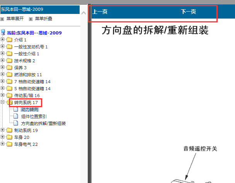Click the sidebar scroll-up arrow
235x183 pixels.
83,13
